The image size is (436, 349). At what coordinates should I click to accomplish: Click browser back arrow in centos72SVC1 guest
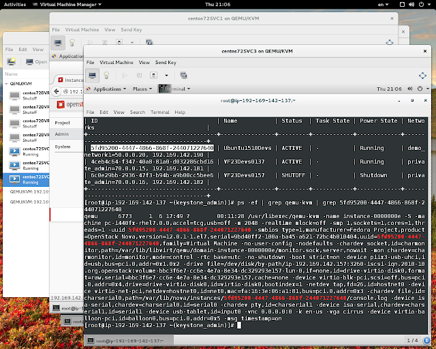57,91
